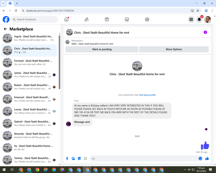Send a like with thumbs-up icon
This screenshot has width=216, height=173.
pos(207,159)
